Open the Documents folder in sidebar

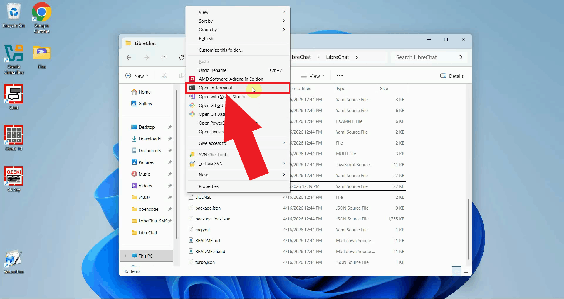(150, 150)
